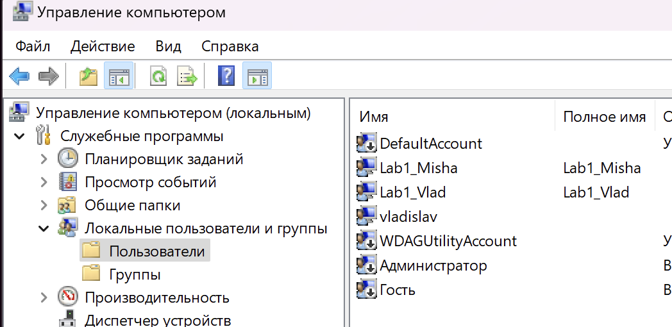672x327 pixels.
Task: Select the Группы folder in tree
Action: [x=135, y=275]
